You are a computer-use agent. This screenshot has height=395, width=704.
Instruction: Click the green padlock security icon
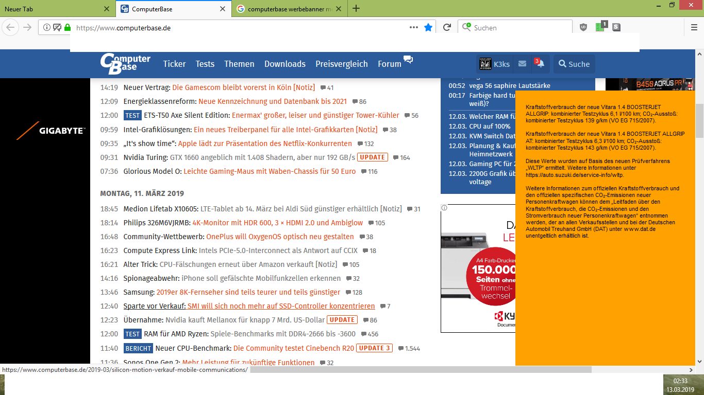point(67,27)
